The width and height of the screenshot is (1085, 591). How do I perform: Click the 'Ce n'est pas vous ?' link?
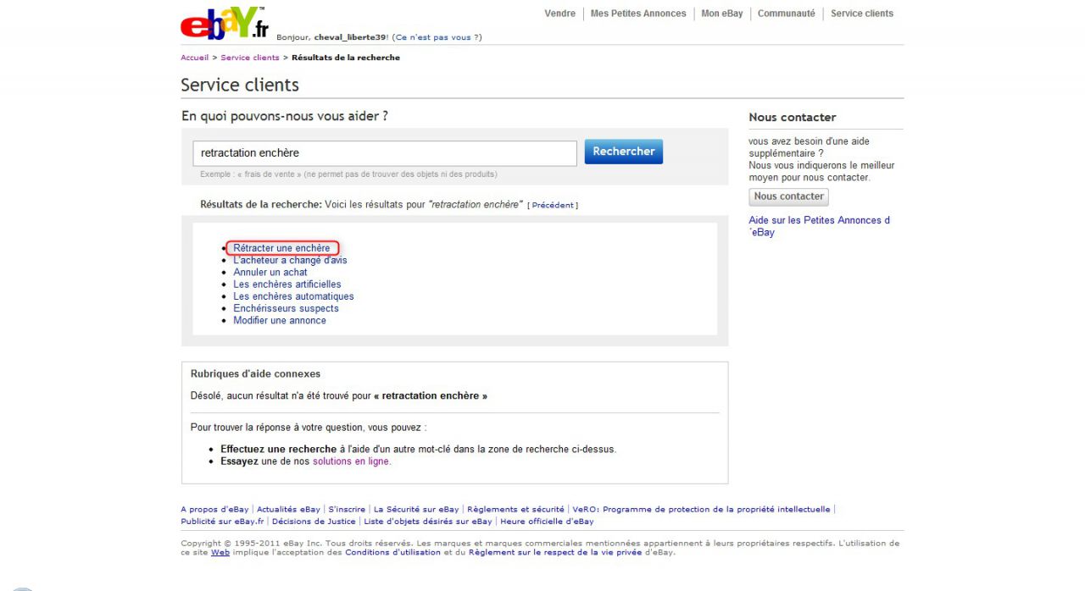[437, 37]
